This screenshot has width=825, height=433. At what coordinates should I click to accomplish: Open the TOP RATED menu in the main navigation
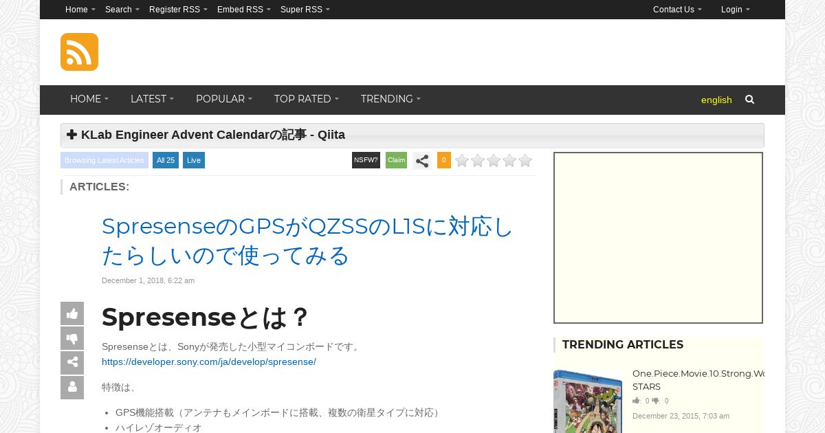click(x=307, y=99)
